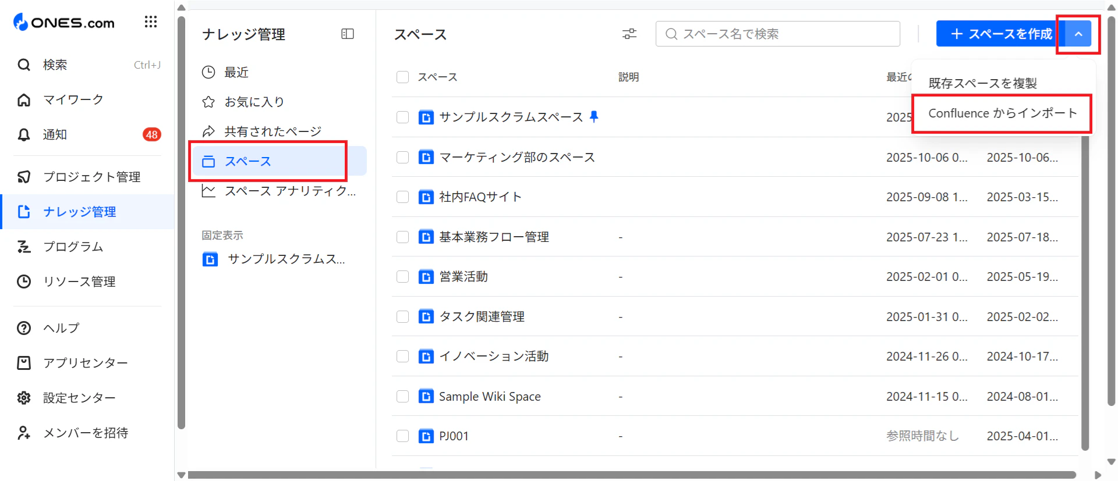Click the プログラム icon
Viewport: 1118px width, 481px height.
[24, 246]
